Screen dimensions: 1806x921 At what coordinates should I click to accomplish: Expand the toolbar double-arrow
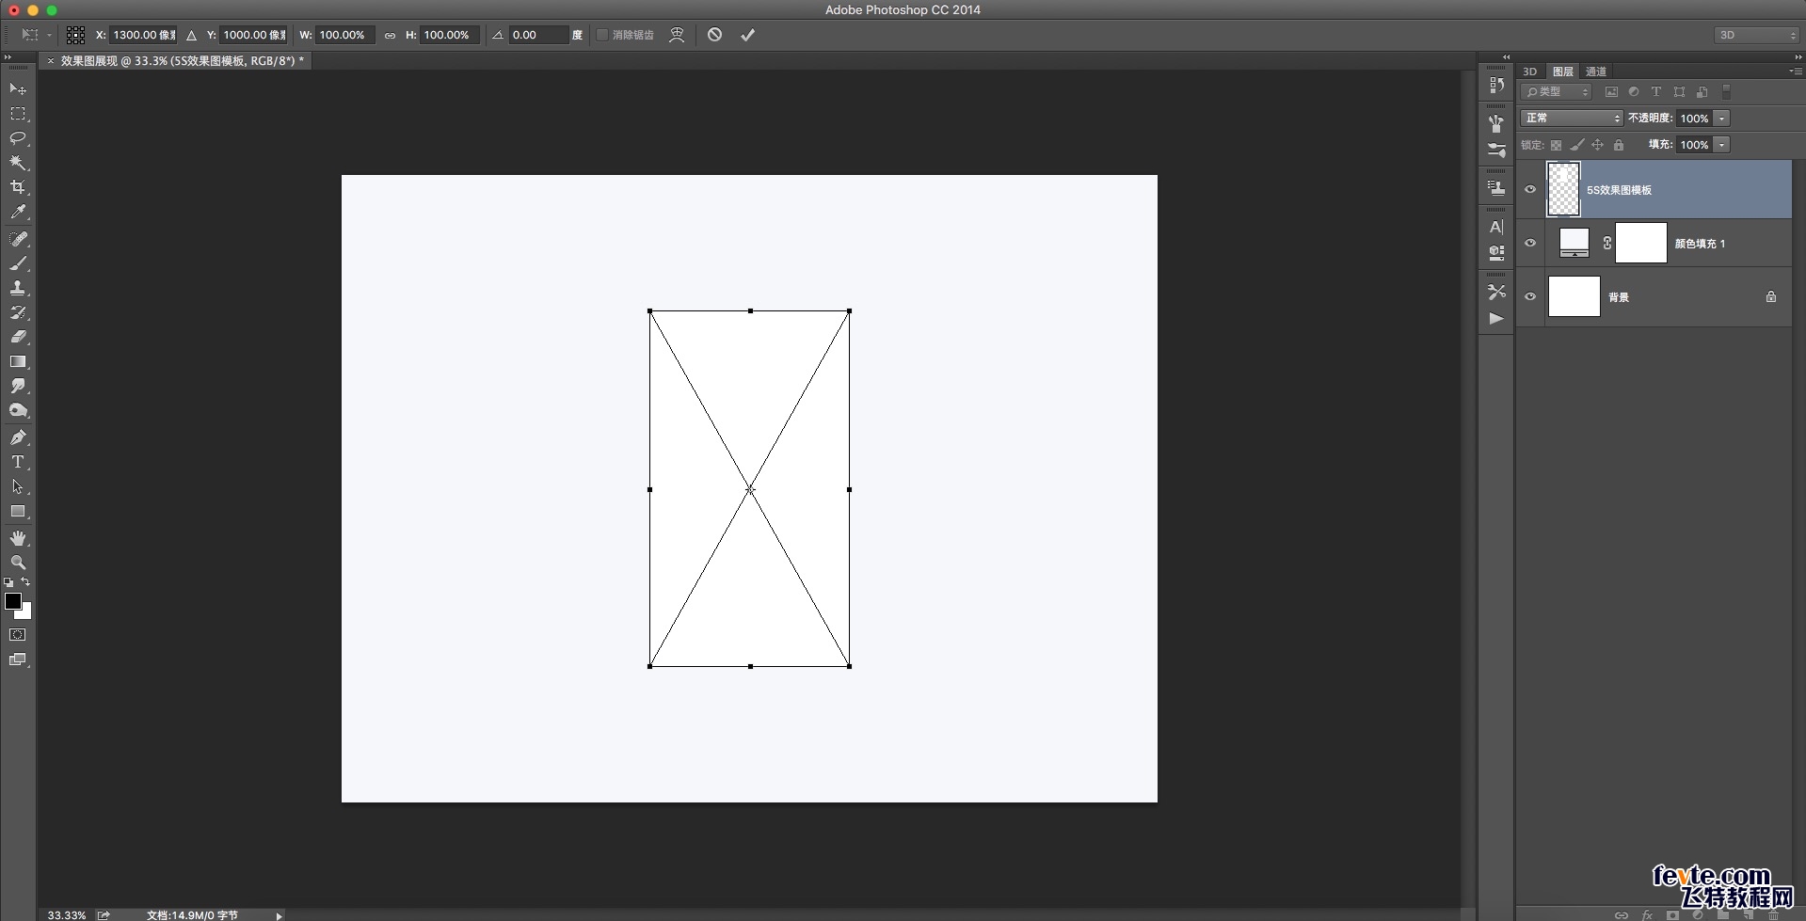(x=8, y=57)
